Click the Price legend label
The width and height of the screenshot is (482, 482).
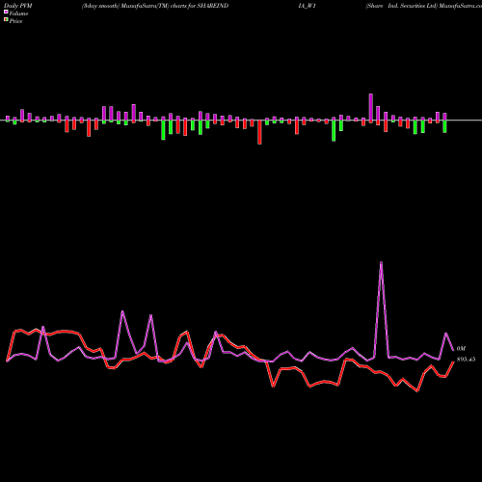pos(15,21)
